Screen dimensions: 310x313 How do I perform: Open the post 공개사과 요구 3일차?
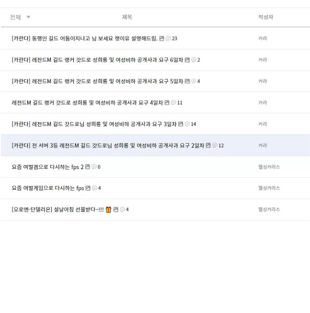click(x=94, y=124)
